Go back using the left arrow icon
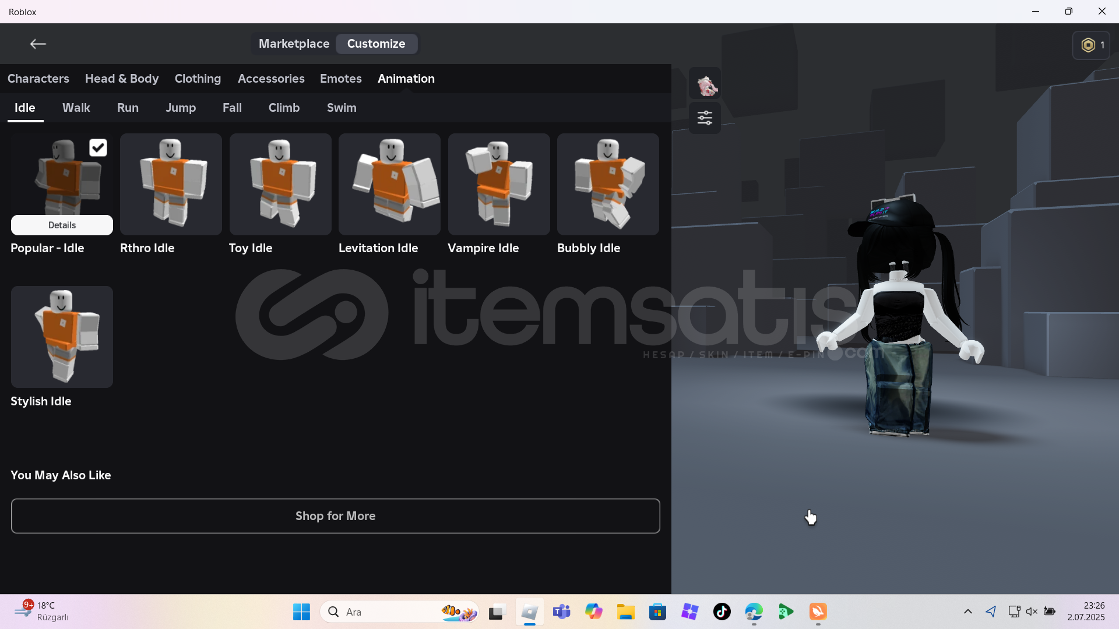1119x629 pixels. click(x=38, y=44)
